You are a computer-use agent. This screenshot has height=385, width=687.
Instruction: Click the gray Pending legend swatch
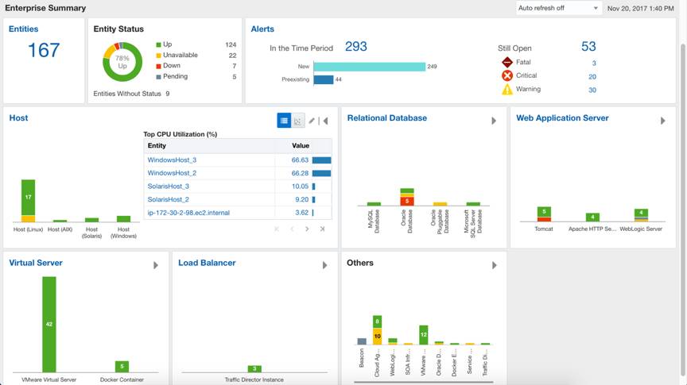tap(158, 77)
